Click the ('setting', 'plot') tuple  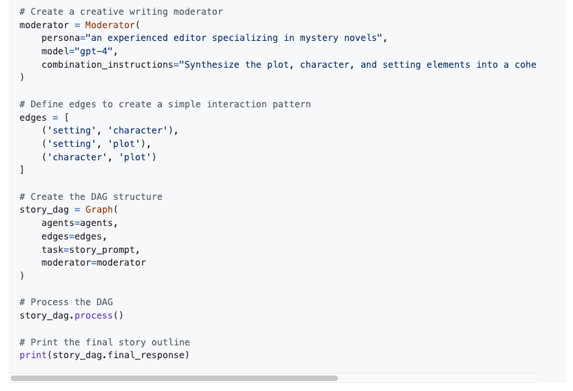[96, 144]
